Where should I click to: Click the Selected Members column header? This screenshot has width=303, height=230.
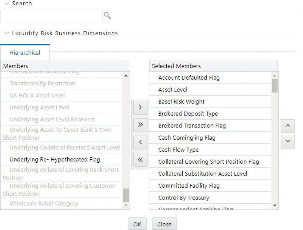click(213, 66)
